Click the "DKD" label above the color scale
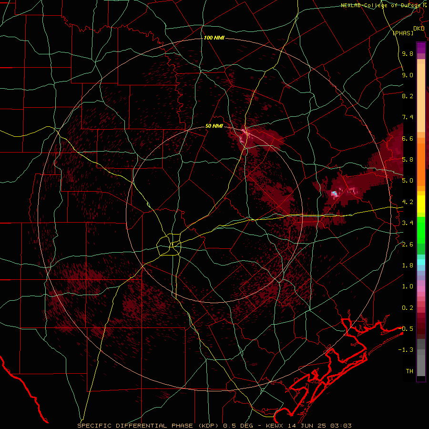This screenshot has width=429, height=429. coord(419,29)
